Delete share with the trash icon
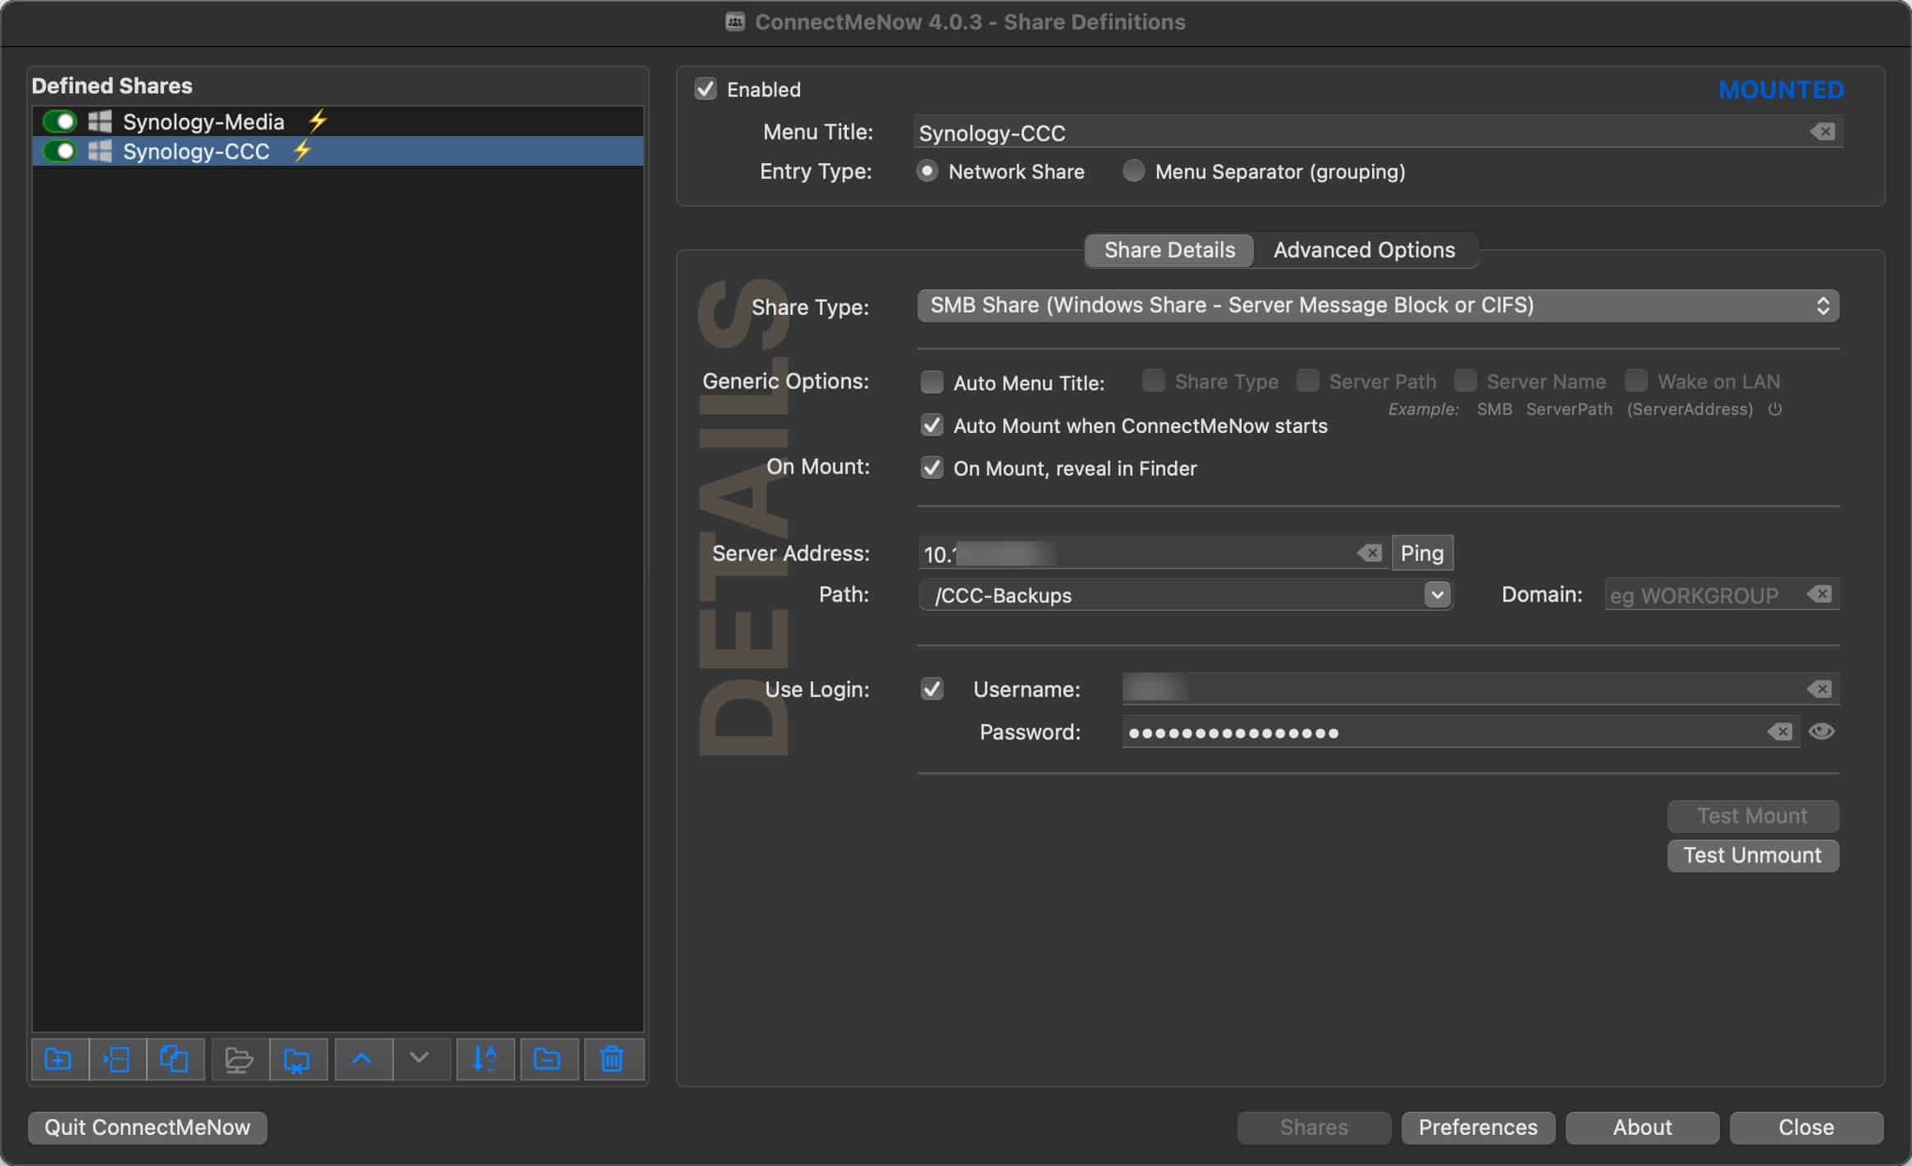This screenshot has width=1912, height=1166. (x=612, y=1059)
